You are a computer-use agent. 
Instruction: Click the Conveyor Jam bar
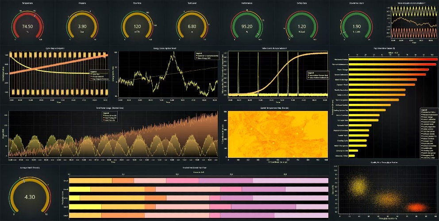(363, 120)
